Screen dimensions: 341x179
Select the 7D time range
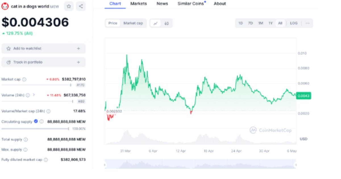pyautogui.click(x=250, y=23)
